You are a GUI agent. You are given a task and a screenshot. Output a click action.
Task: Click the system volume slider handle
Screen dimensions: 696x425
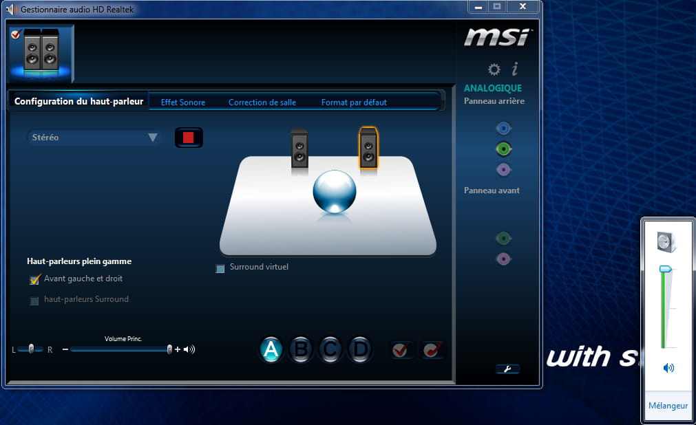[665, 269]
